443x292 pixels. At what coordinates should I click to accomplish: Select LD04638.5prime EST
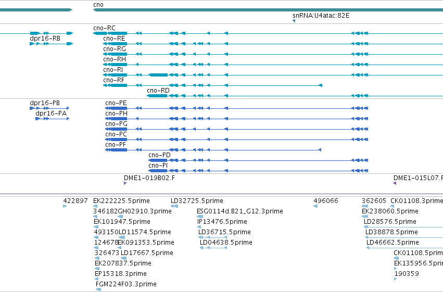226,243
